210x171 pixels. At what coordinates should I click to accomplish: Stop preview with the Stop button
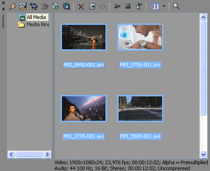(x=128, y=6)
